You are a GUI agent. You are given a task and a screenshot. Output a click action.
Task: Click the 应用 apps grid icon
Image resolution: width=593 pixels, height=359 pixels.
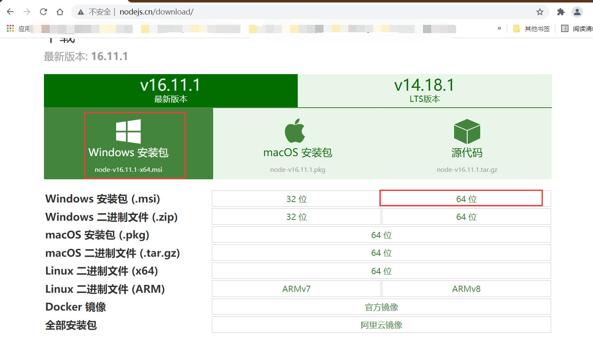click(10, 28)
